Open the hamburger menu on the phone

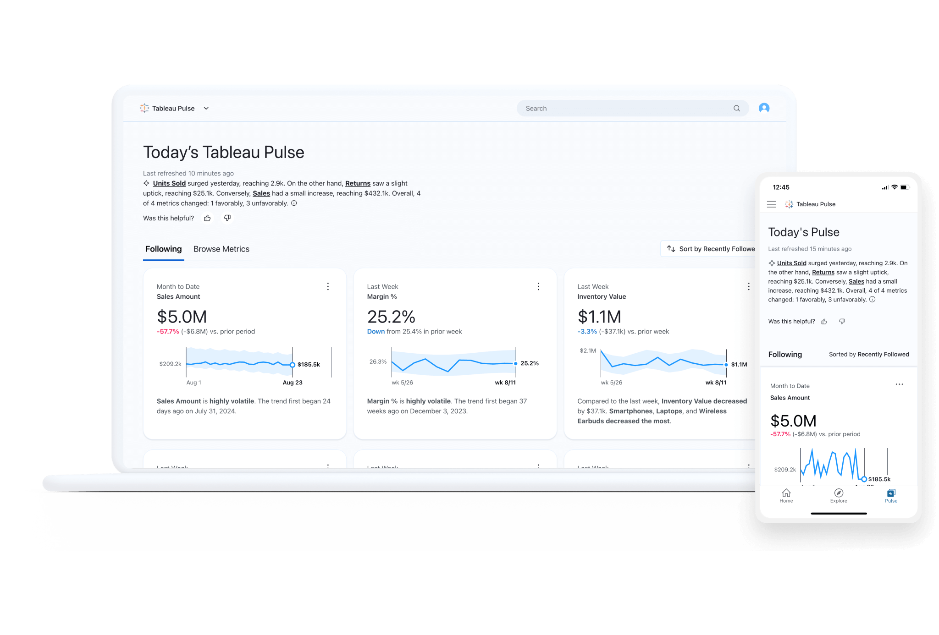(772, 204)
